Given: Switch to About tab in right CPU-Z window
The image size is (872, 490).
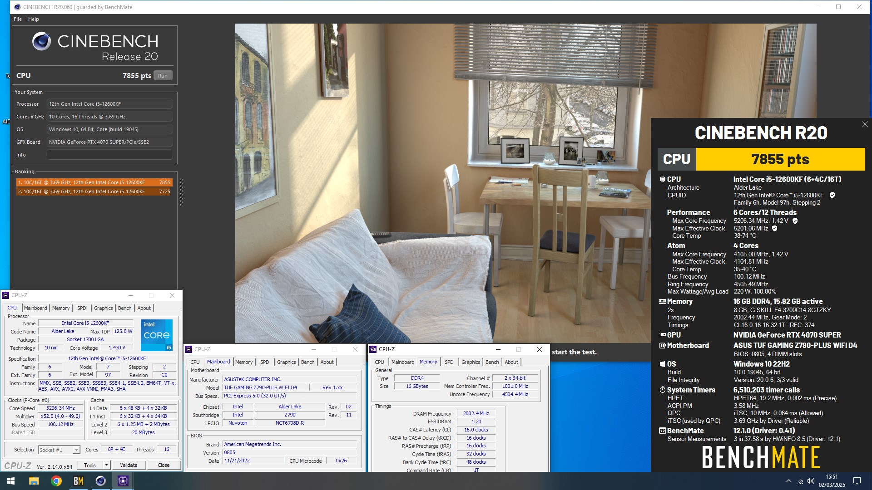Looking at the screenshot, I should pos(511,362).
